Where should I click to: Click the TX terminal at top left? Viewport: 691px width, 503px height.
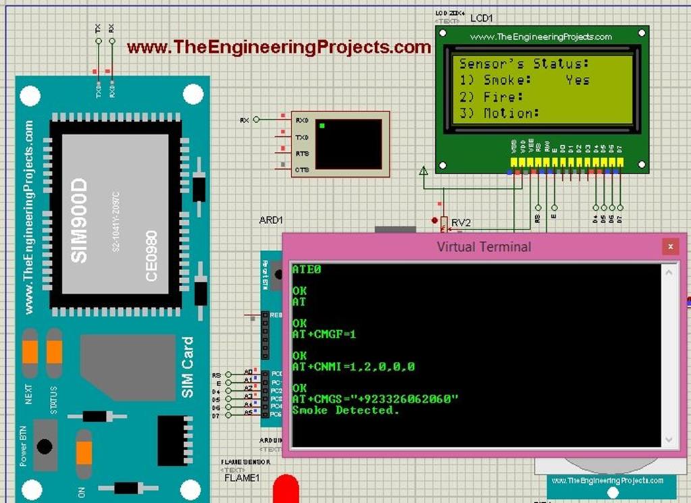[97, 42]
